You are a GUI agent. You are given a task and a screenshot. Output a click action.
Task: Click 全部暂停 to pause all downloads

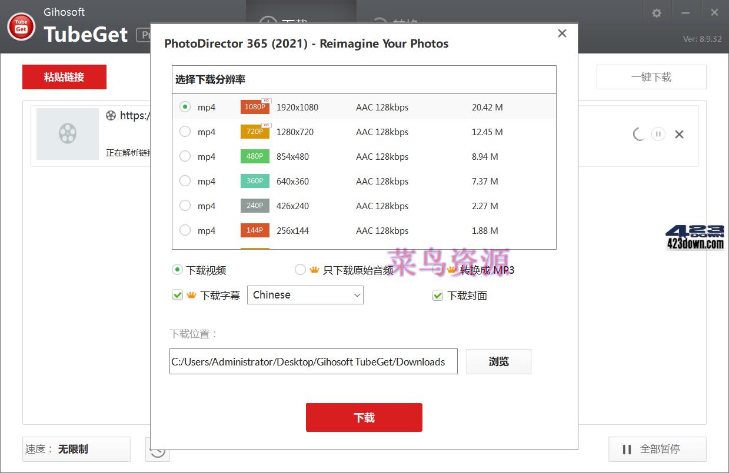click(x=657, y=449)
